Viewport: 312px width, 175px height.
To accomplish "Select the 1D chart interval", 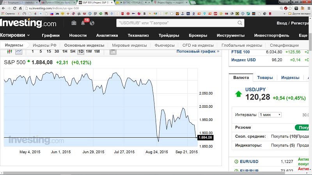I will [x=81, y=52].
